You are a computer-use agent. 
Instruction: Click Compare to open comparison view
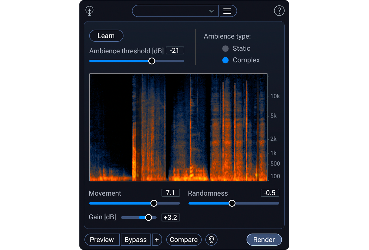[184, 240]
